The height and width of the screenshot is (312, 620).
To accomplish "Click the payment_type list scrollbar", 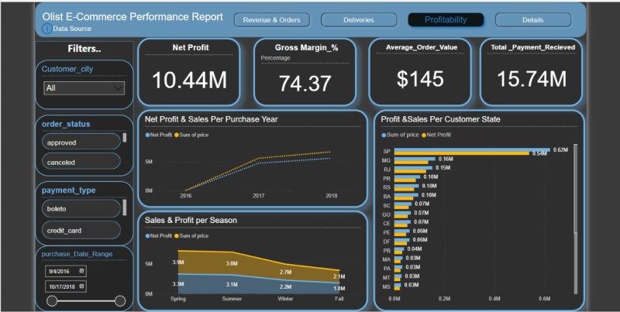I will pos(125,207).
